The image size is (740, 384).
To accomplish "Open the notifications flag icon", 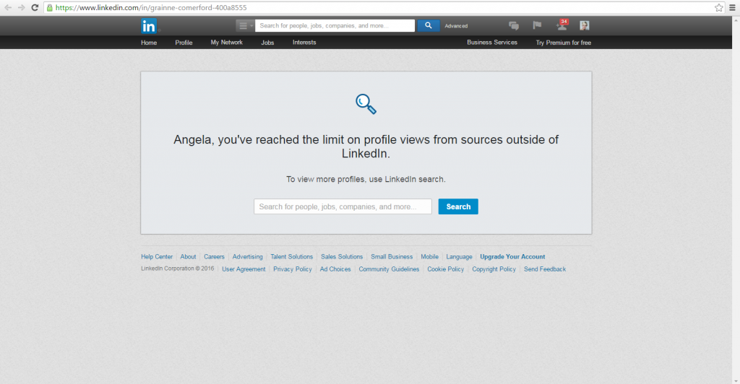I will pos(537,26).
